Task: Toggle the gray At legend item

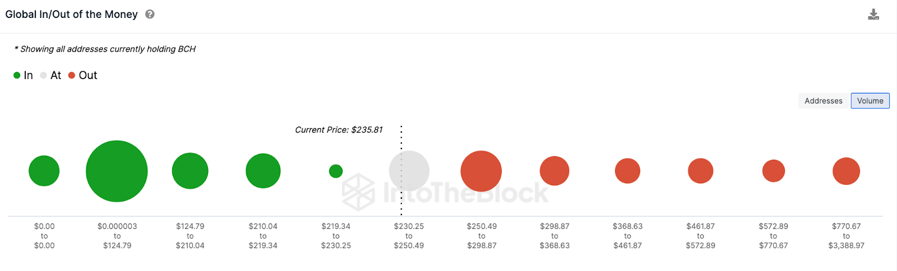Action: click(x=50, y=75)
